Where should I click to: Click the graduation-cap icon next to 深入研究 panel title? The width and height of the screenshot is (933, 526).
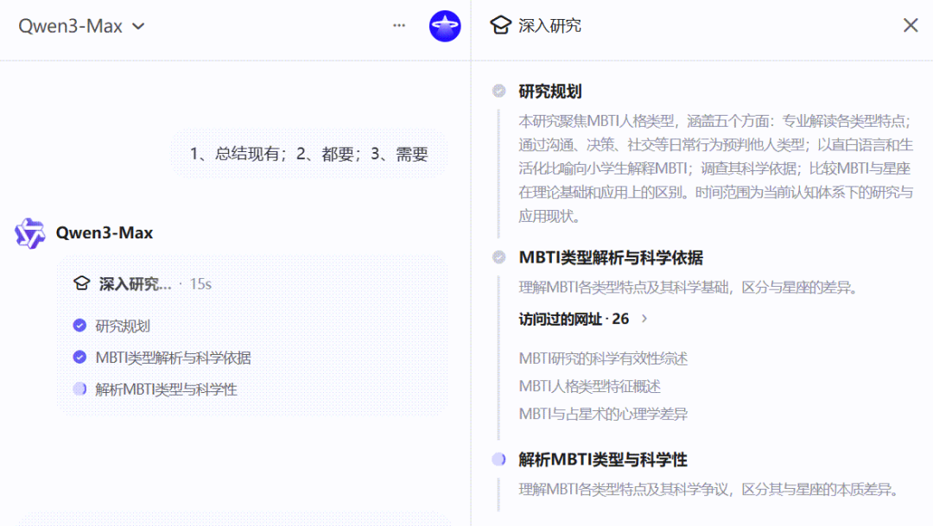point(502,25)
